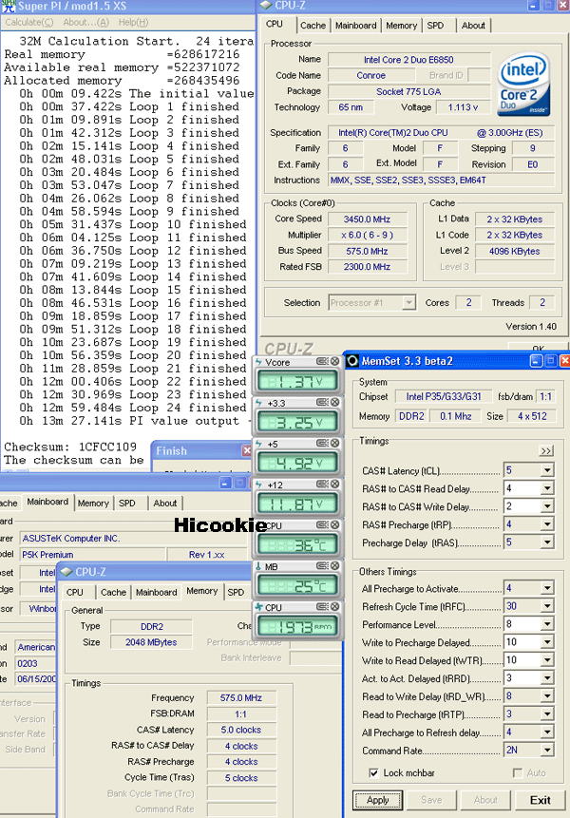Click the Exit button in MemSet
The image size is (570, 818).
(540, 800)
